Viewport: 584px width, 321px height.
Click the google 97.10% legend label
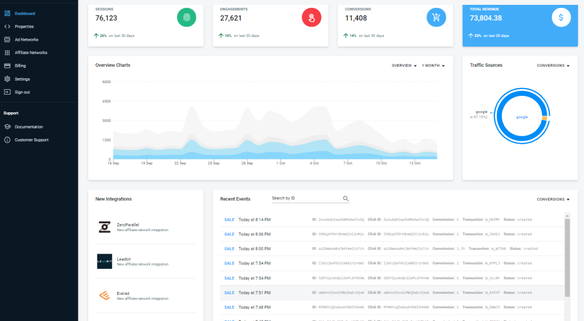tap(479, 114)
